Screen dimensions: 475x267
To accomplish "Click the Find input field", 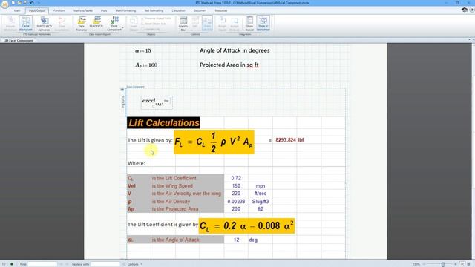I will click(42, 264).
